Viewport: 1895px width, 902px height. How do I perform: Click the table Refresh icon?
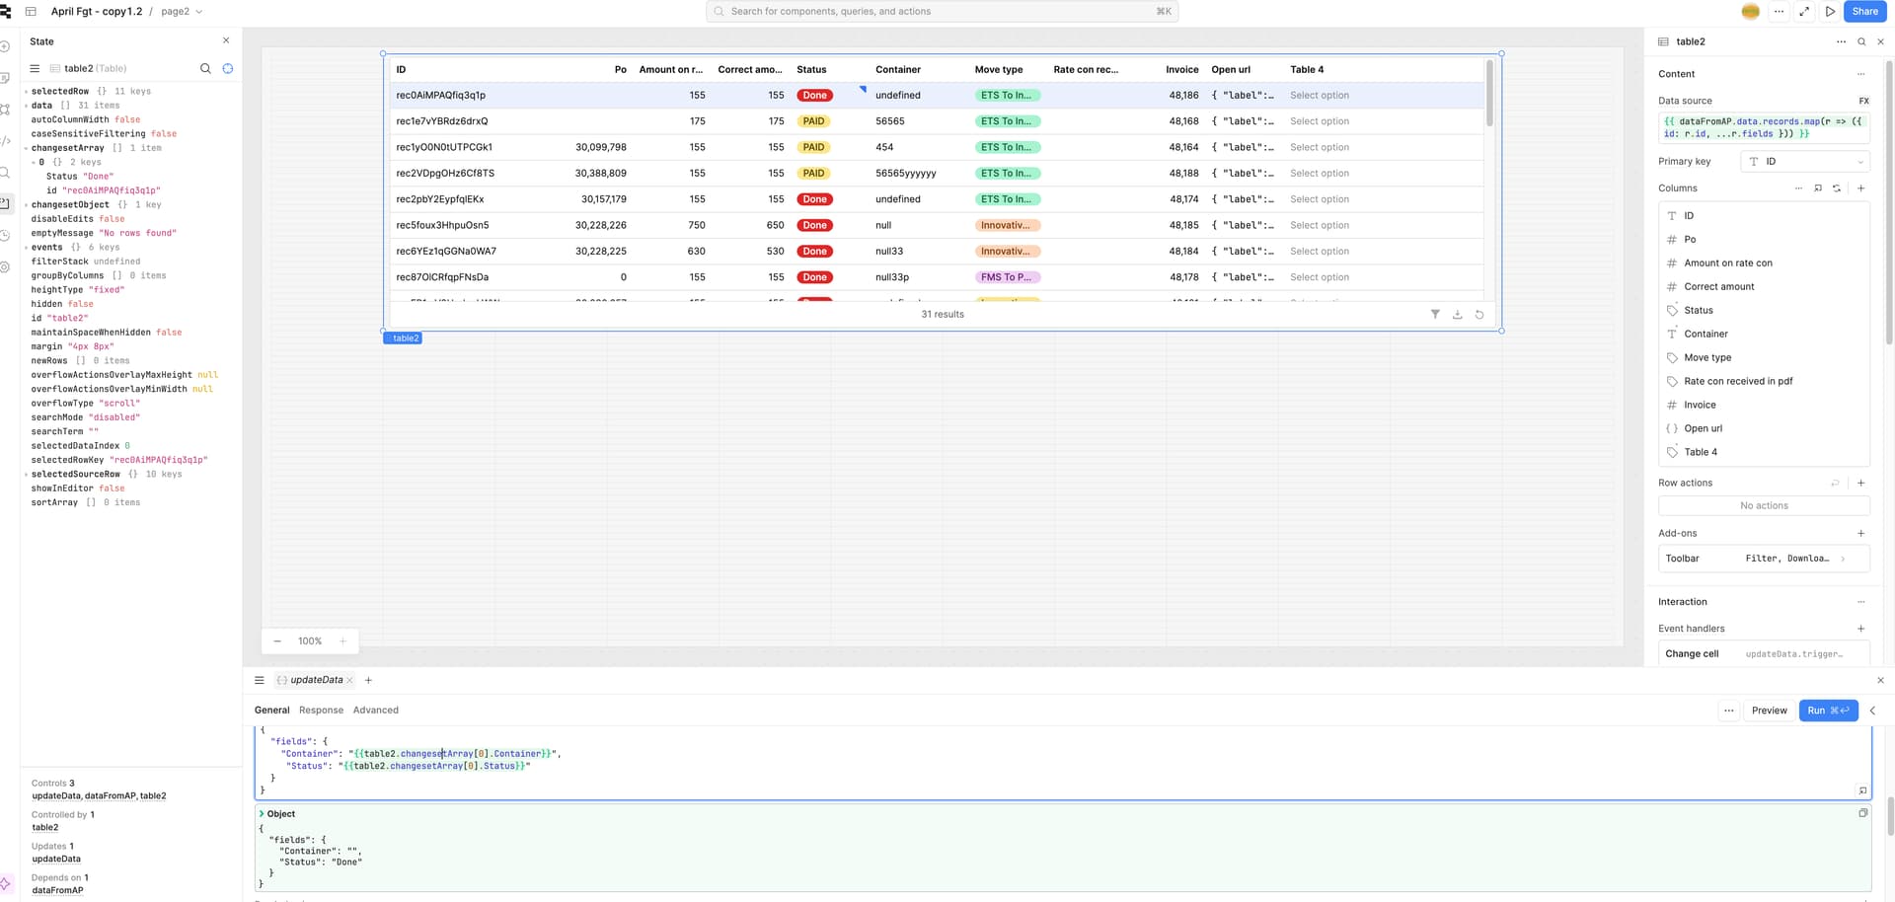click(1479, 314)
